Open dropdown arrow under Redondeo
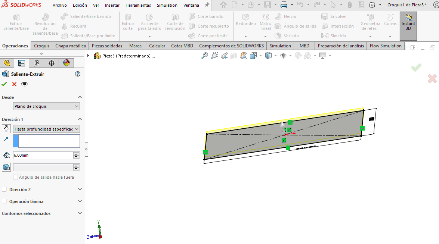This screenshot has height=244, width=439. [245, 37]
